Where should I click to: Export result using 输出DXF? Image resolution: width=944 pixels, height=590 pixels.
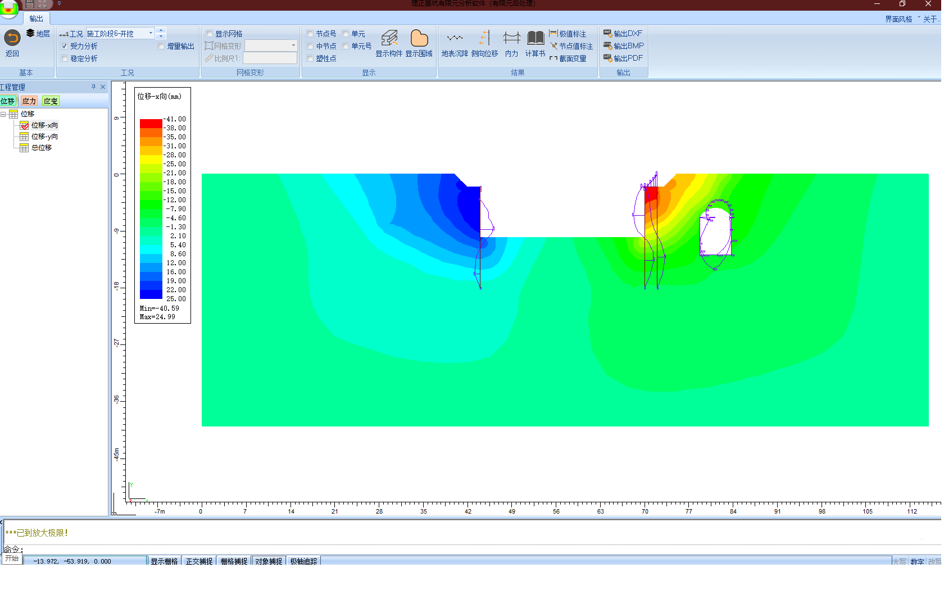(623, 34)
